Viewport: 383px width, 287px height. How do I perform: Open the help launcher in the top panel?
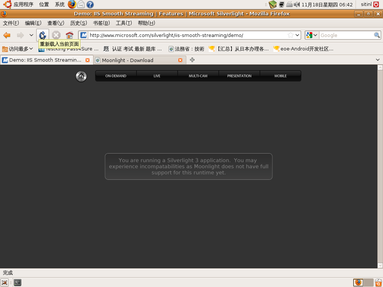pos(90,4)
